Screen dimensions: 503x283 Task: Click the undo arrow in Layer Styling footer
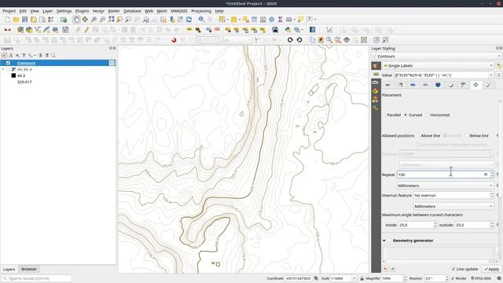pos(385,269)
